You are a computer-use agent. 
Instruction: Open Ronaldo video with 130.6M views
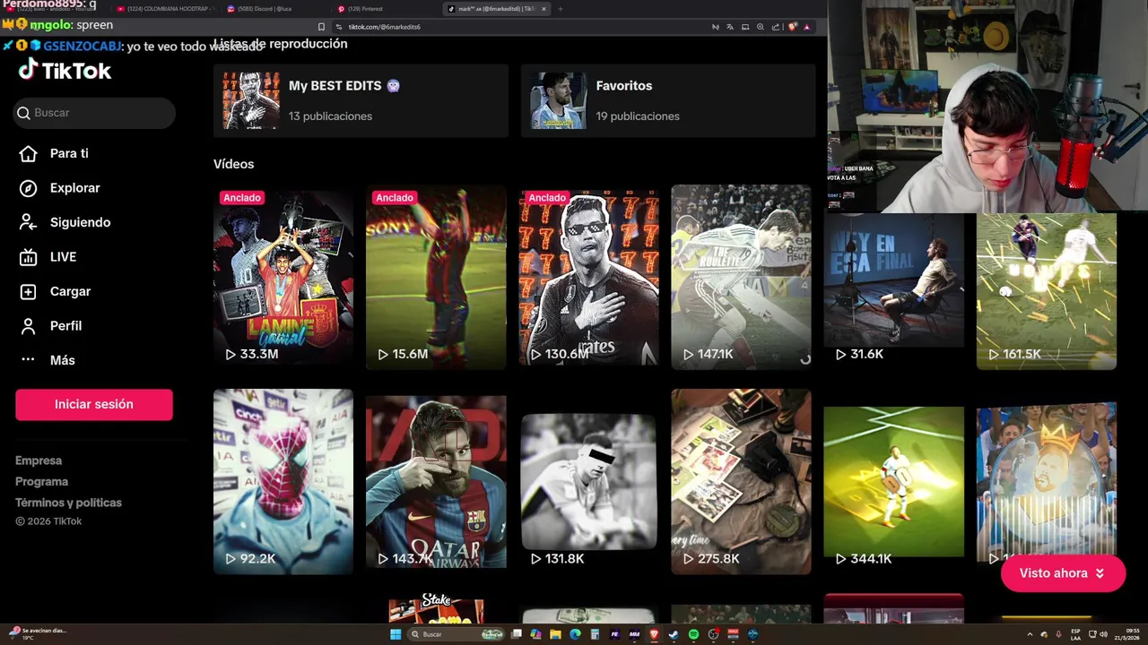(588, 277)
